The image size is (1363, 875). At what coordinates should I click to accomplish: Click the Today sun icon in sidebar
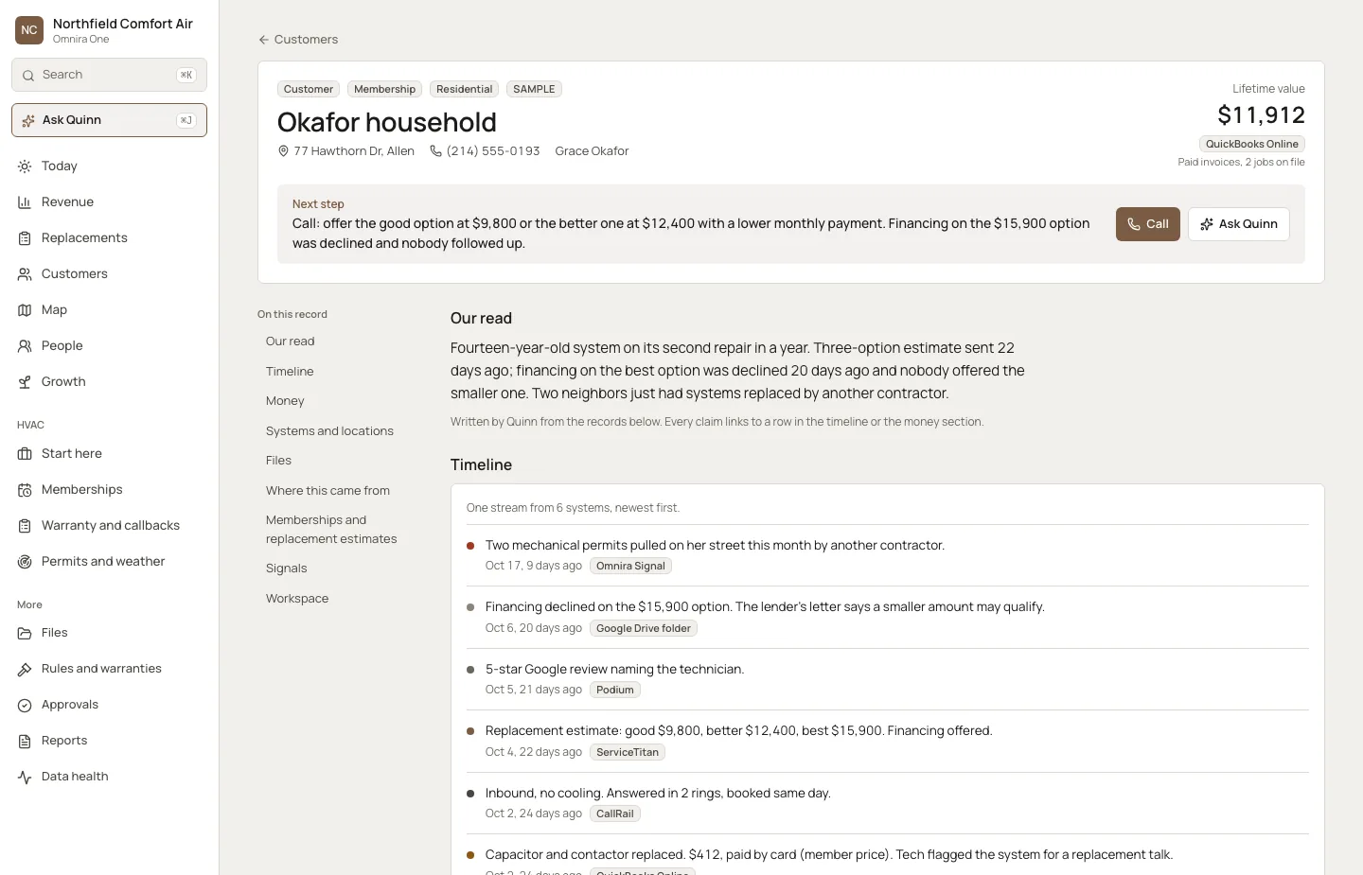click(25, 166)
